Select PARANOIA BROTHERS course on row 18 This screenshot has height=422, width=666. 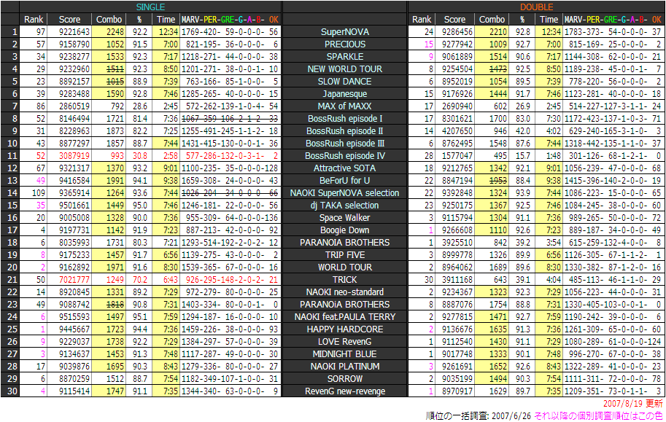pyautogui.click(x=344, y=243)
